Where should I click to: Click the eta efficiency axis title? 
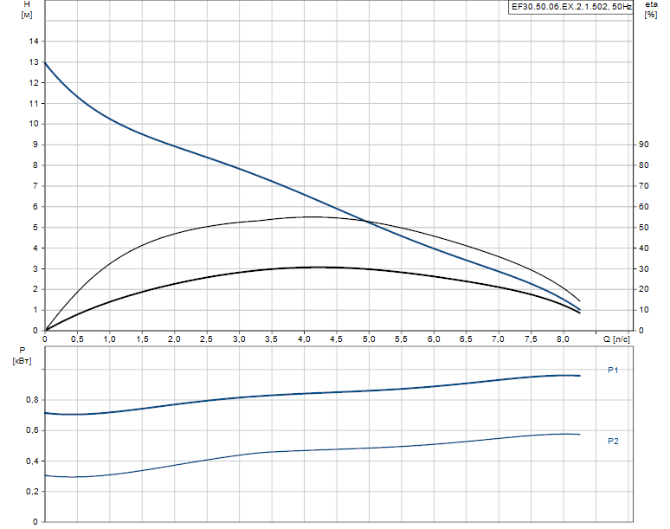pos(650,6)
